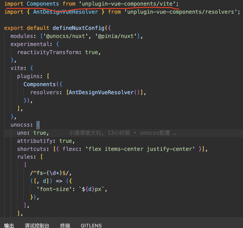Click the /^fs-(\d+)$/ regex

click(49, 173)
